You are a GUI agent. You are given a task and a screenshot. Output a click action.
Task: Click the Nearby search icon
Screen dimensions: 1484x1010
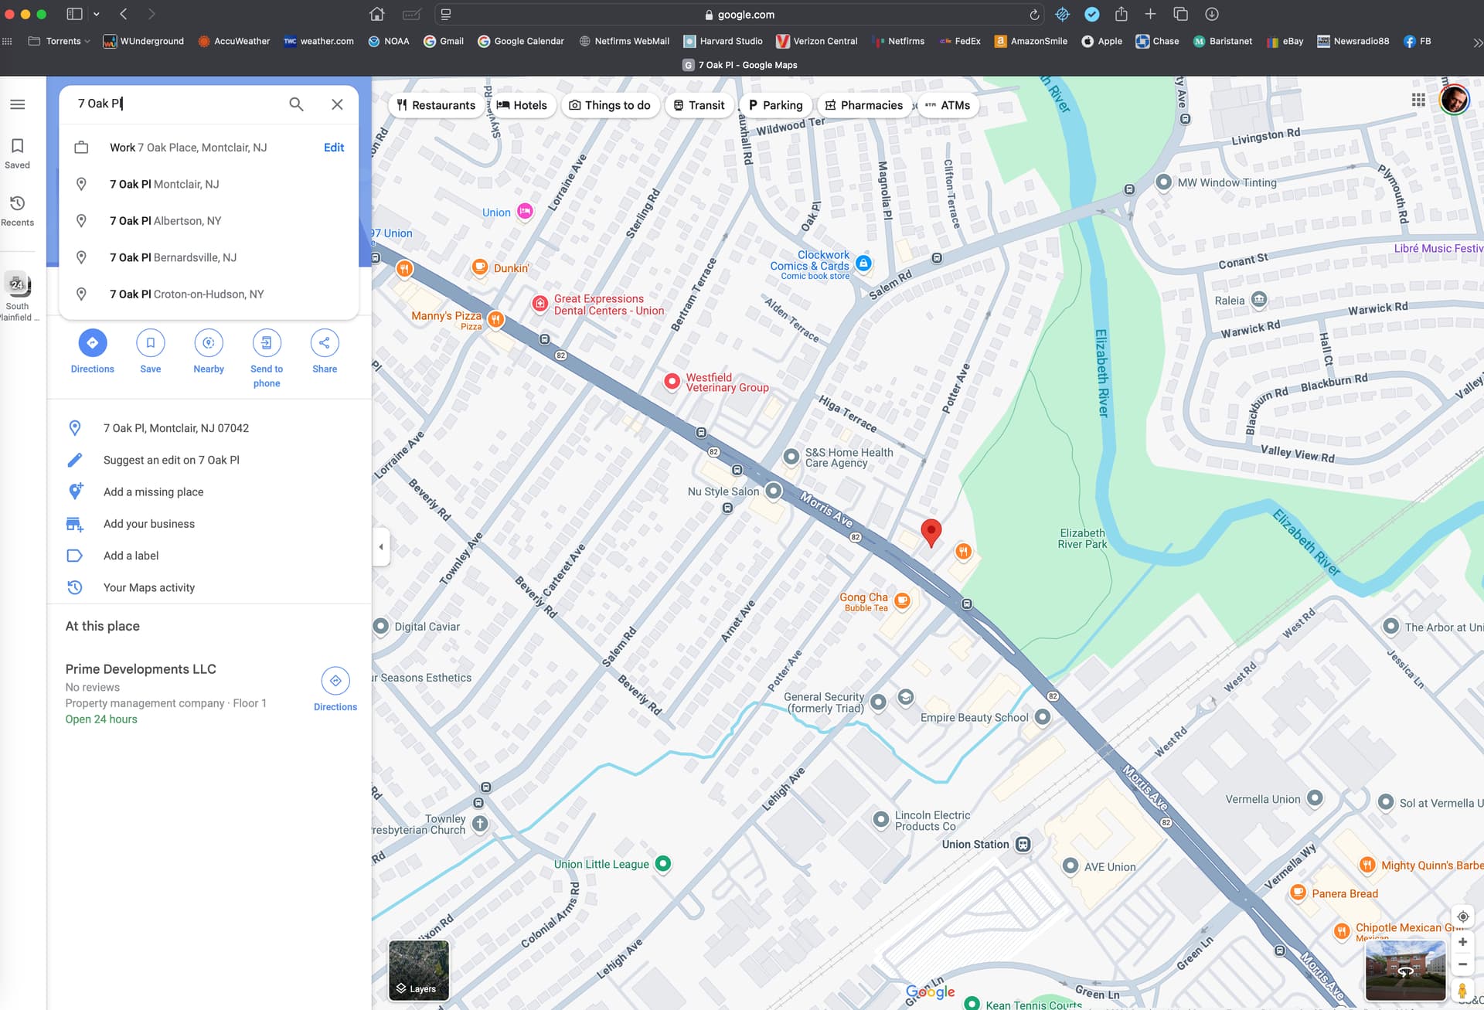coord(208,343)
